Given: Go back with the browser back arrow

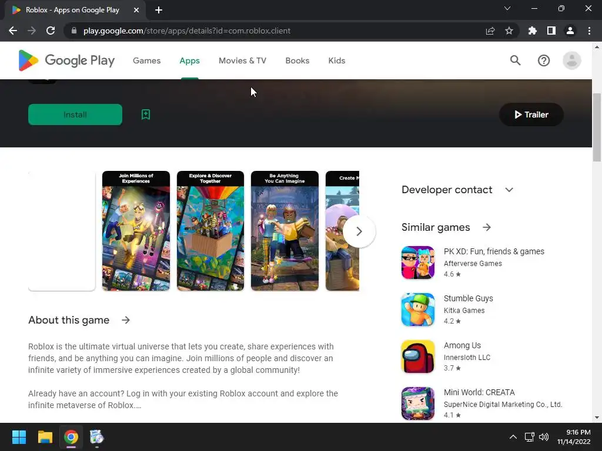Looking at the screenshot, I should [13, 31].
